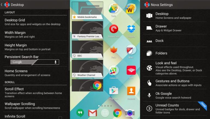Choose a Persistent Search Bar style

[35, 60]
